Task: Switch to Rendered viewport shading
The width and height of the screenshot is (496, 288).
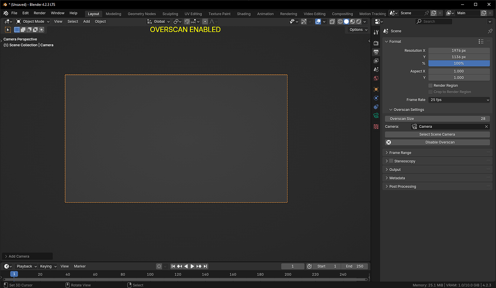Action: coord(358,21)
